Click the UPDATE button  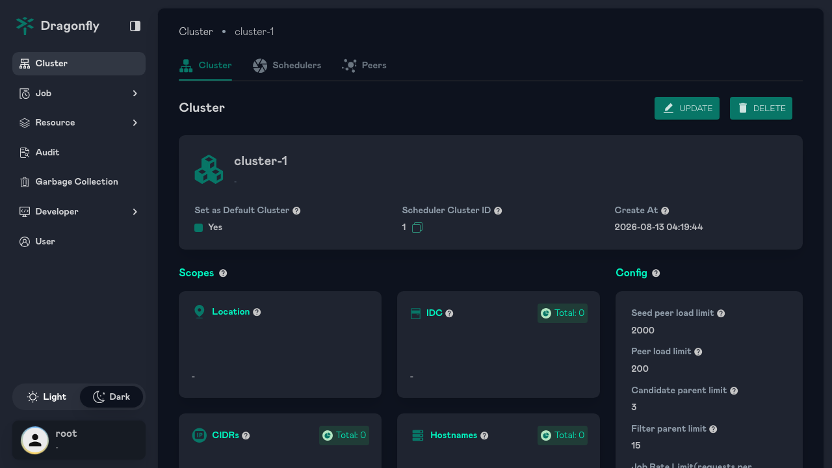(x=687, y=109)
